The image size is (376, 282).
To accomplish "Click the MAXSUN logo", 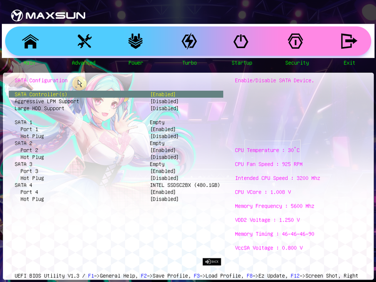I will click(48, 16).
